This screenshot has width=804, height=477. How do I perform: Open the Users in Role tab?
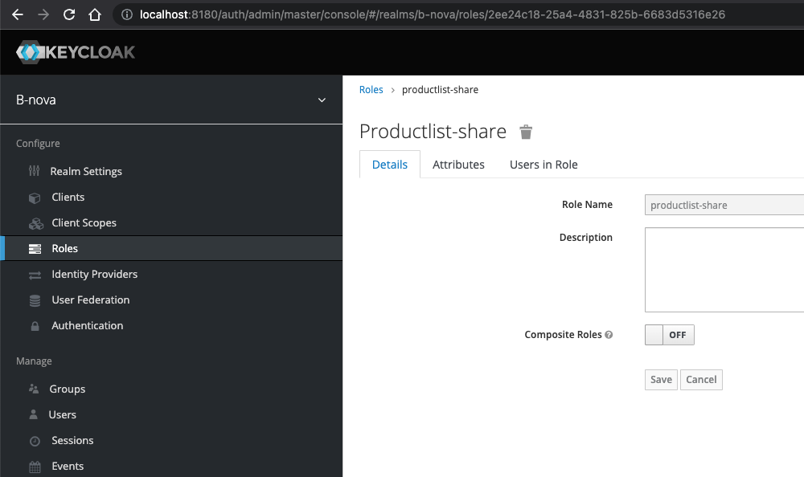click(x=544, y=165)
